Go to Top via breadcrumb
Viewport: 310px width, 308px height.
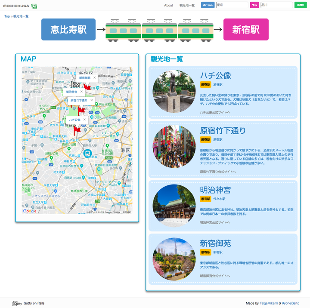pos(7,16)
